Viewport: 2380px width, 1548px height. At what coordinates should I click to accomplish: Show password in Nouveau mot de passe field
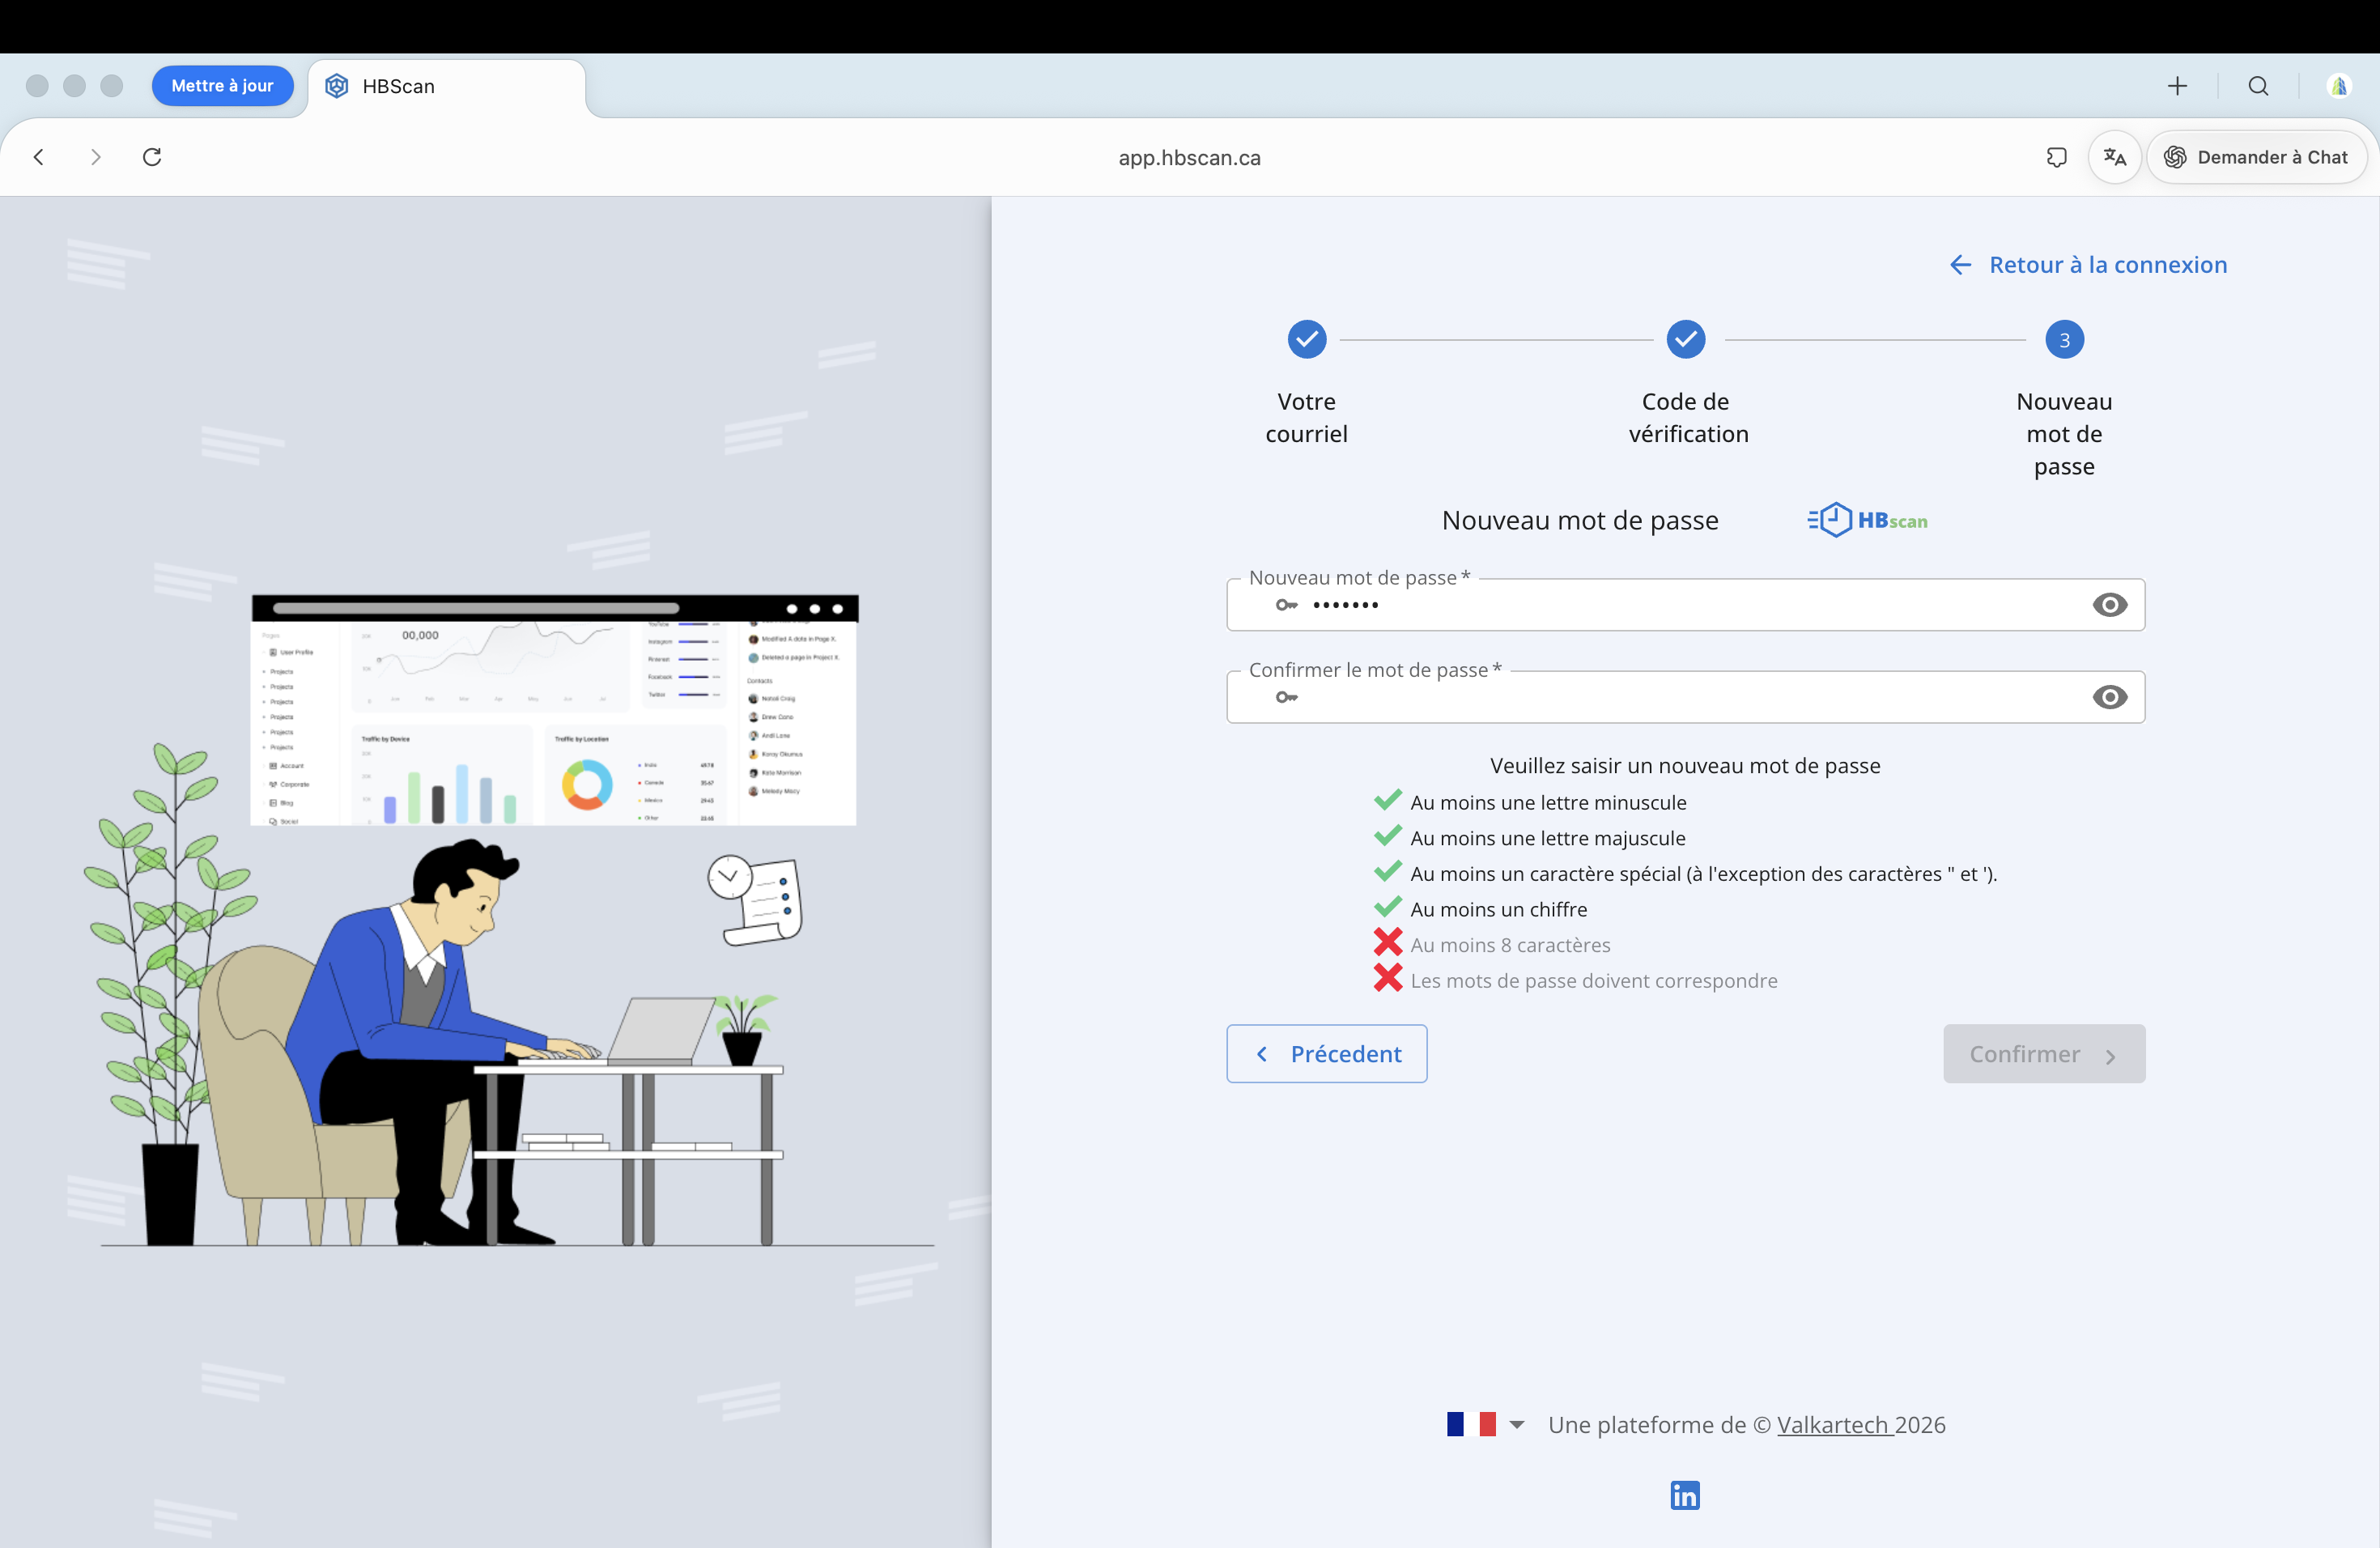[2109, 605]
